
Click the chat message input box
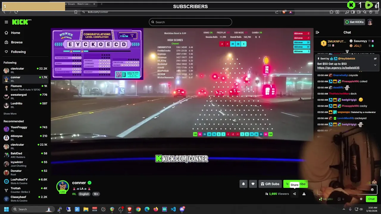tap(347, 190)
